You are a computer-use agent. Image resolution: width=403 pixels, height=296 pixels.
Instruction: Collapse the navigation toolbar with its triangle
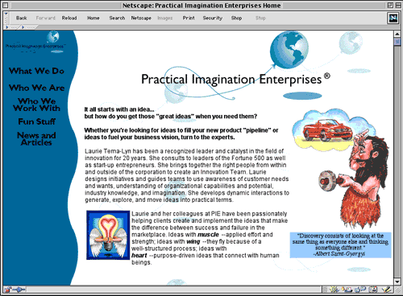pos(6,13)
